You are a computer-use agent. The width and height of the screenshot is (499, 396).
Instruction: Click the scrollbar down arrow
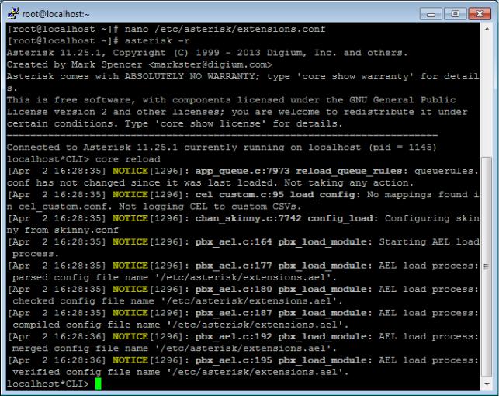click(487, 384)
